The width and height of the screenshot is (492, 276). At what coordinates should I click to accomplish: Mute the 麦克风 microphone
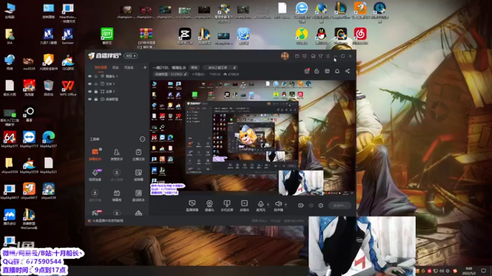[260, 205]
